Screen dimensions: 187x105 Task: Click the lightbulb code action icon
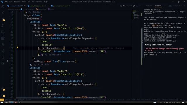pos(17,48)
